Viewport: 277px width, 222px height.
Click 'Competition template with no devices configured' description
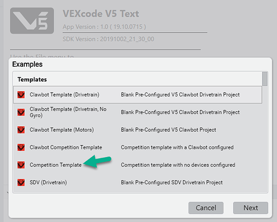[178, 165]
